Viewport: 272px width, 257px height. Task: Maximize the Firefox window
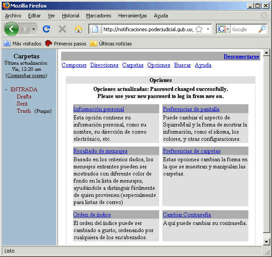pyautogui.click(x=258, y=6)
